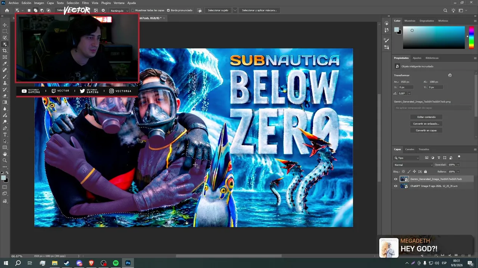Reset transform in Properties panel
Viewport: 478px width, 268px height.
450,75
